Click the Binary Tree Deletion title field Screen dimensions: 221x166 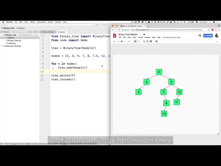coord(128,35)
